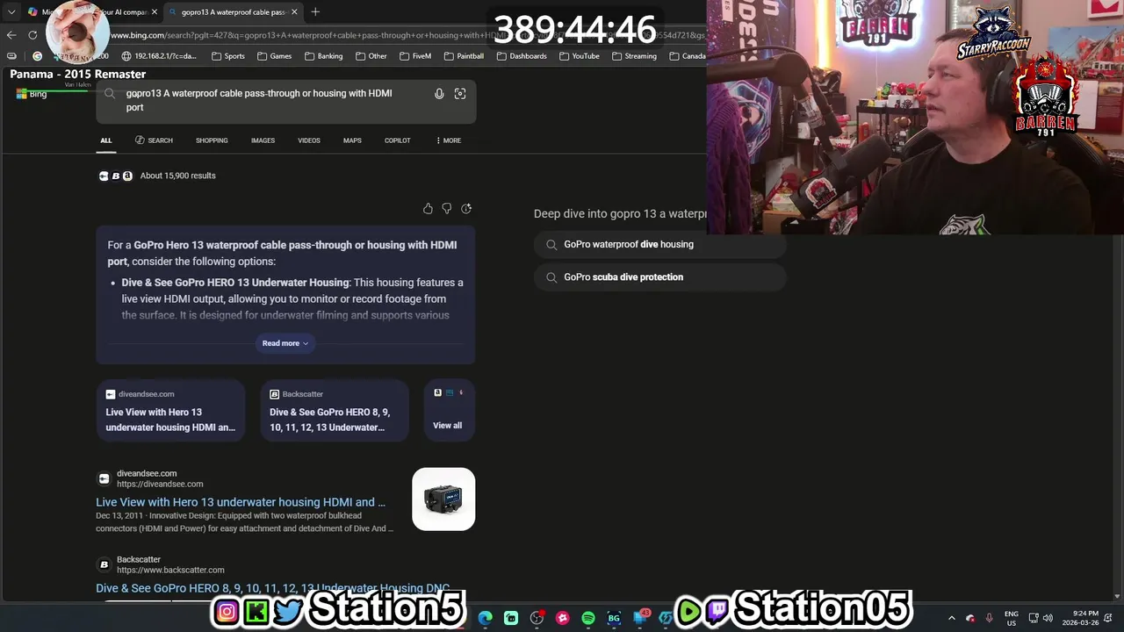Switch to the VIDEOS tab
Viewport: 1124px width, 632px height.
(309, 140)
